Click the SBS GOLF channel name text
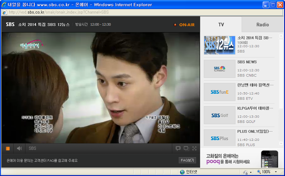The width and height of the screenshot is (285, 176). pyautogui.click(x=246, y=122)
